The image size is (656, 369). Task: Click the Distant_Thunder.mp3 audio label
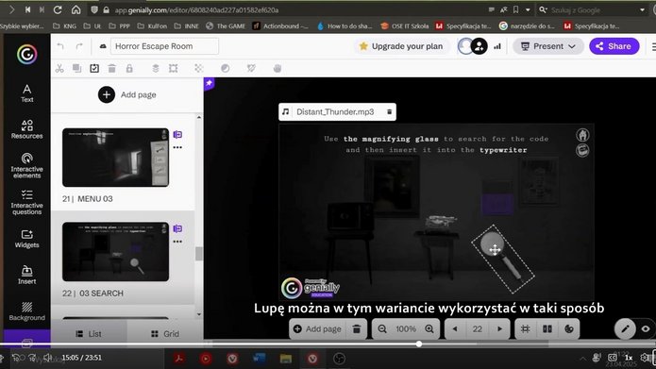(x=335, y=111)
